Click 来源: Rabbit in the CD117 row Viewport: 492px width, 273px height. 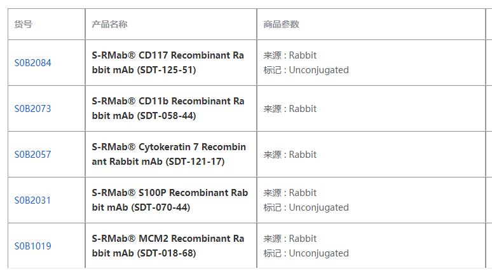[x=290, y=55]
